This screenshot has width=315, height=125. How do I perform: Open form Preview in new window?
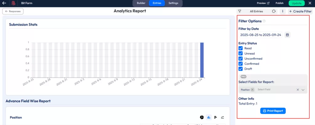point(263,3)
